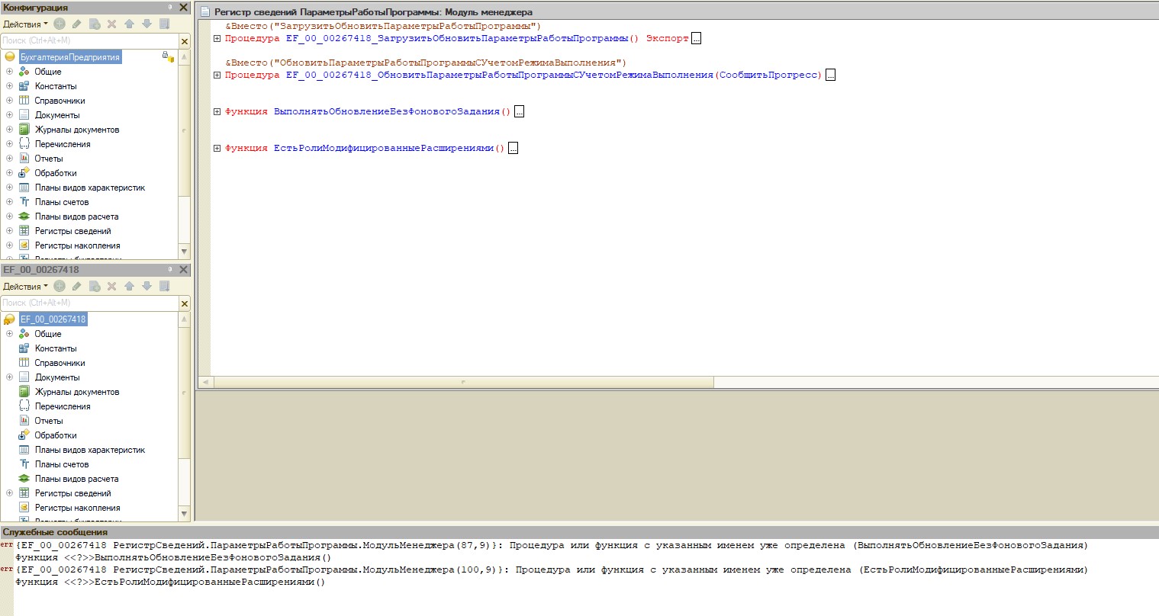Click the add icon in Конфигурация panel toolbar

click(60, 24)
